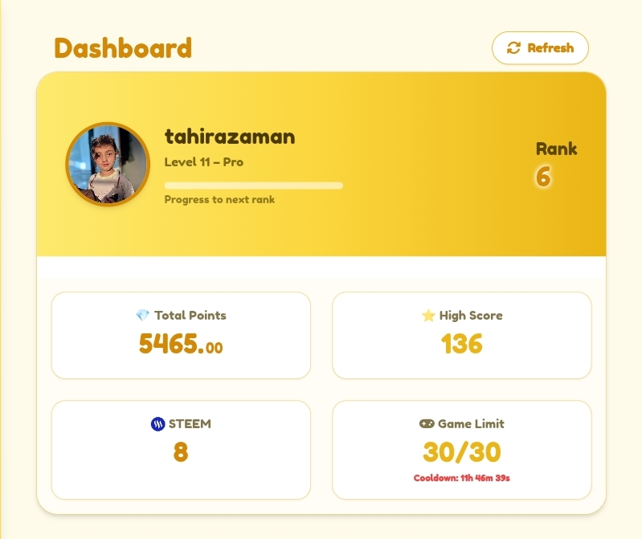The height and width of the screenshot is (539, 642).
Task: Open the STEEM balance card
Action: [181, 450]
